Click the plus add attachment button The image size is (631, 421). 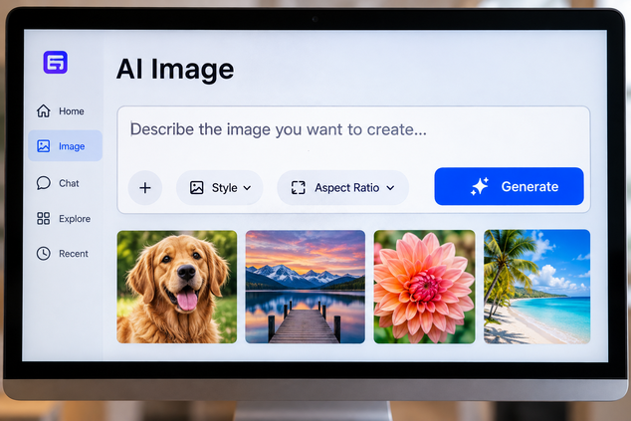click(145, 187)
